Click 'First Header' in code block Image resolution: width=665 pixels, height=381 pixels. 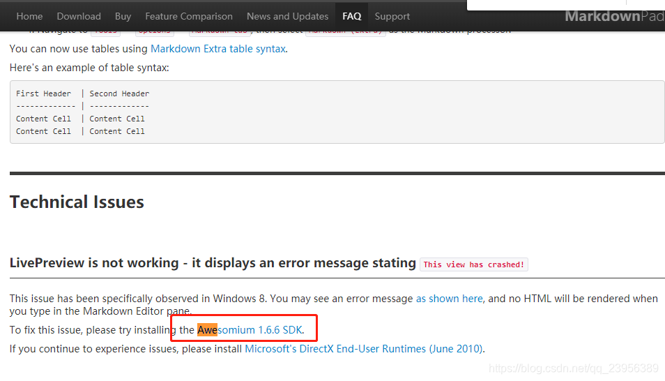(44, 94)
